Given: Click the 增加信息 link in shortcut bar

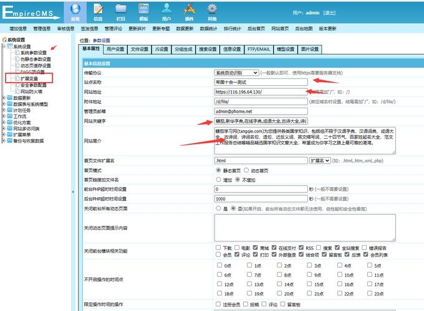Looking at the screenshot, I should [x=17, y=29].
